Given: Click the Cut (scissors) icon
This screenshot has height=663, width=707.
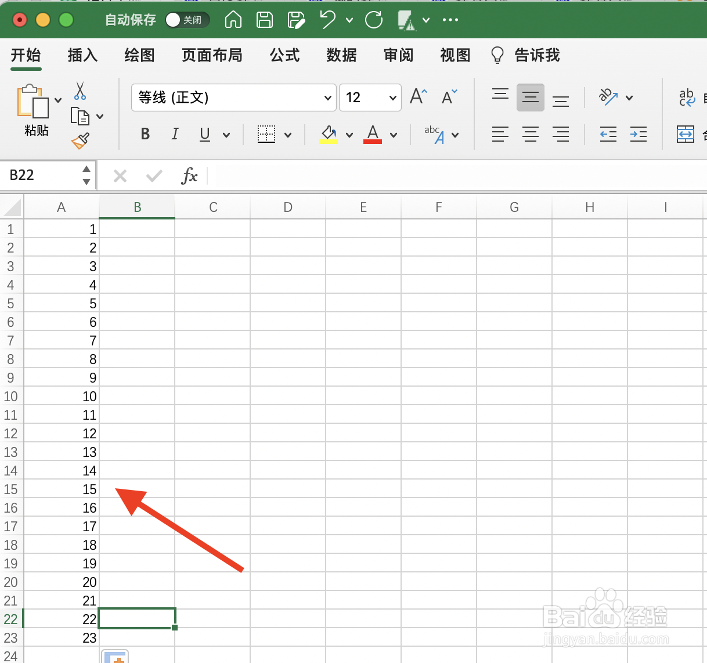Looking at the screenshot, I should (x=80, y=91).
